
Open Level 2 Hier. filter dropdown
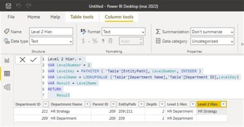pyautogui.click(x=223, y=104)
